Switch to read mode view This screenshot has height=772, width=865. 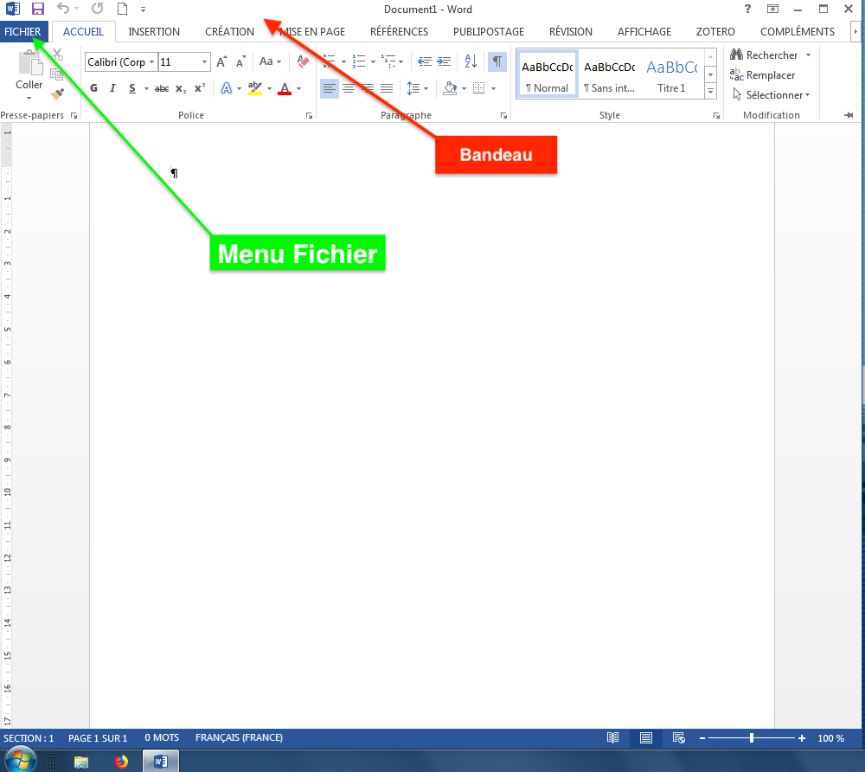[613, 737]
